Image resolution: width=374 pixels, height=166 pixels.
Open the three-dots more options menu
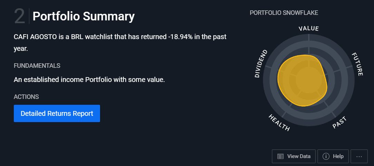(x=359, y=156)
